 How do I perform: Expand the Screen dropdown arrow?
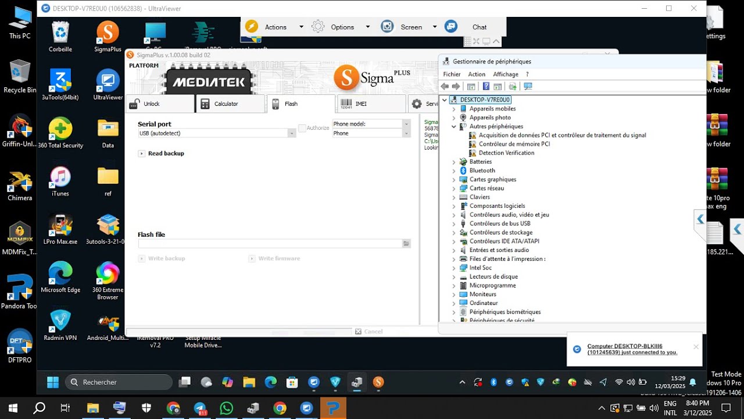click(x=434, y=27)
